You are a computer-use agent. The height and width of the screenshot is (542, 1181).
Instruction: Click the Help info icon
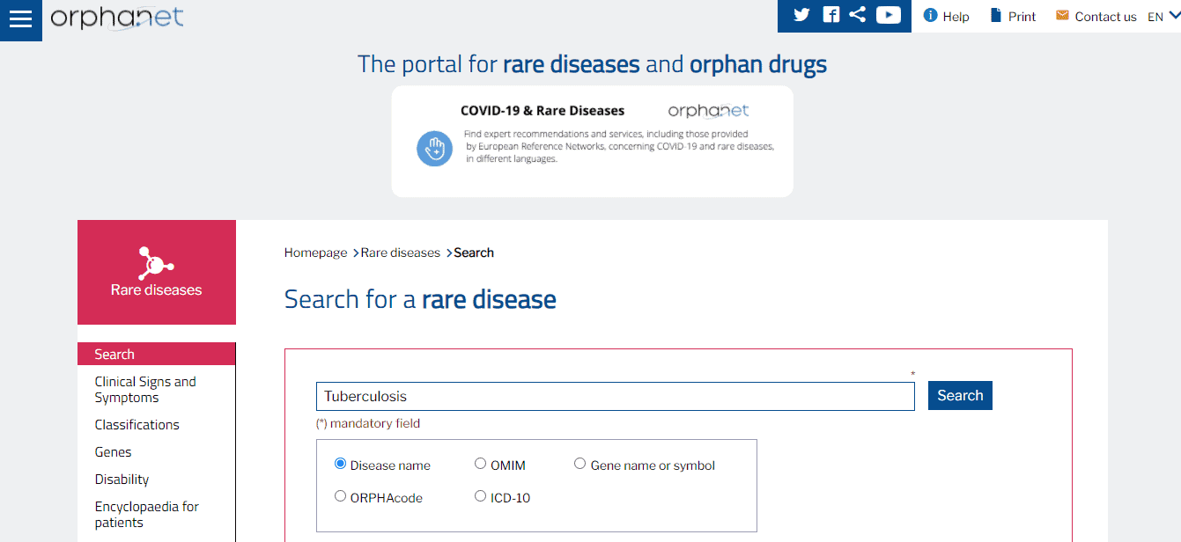pos(930,15)
